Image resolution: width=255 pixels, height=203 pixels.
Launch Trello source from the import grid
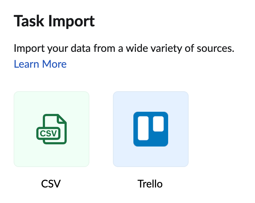tap(151, 129)
